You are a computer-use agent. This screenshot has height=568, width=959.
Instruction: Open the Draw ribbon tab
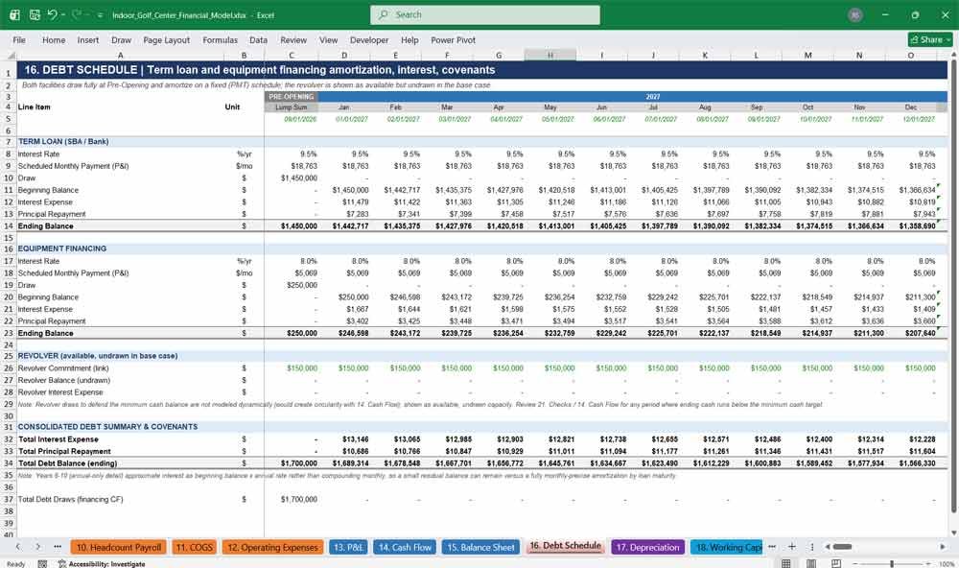[121, 39]
